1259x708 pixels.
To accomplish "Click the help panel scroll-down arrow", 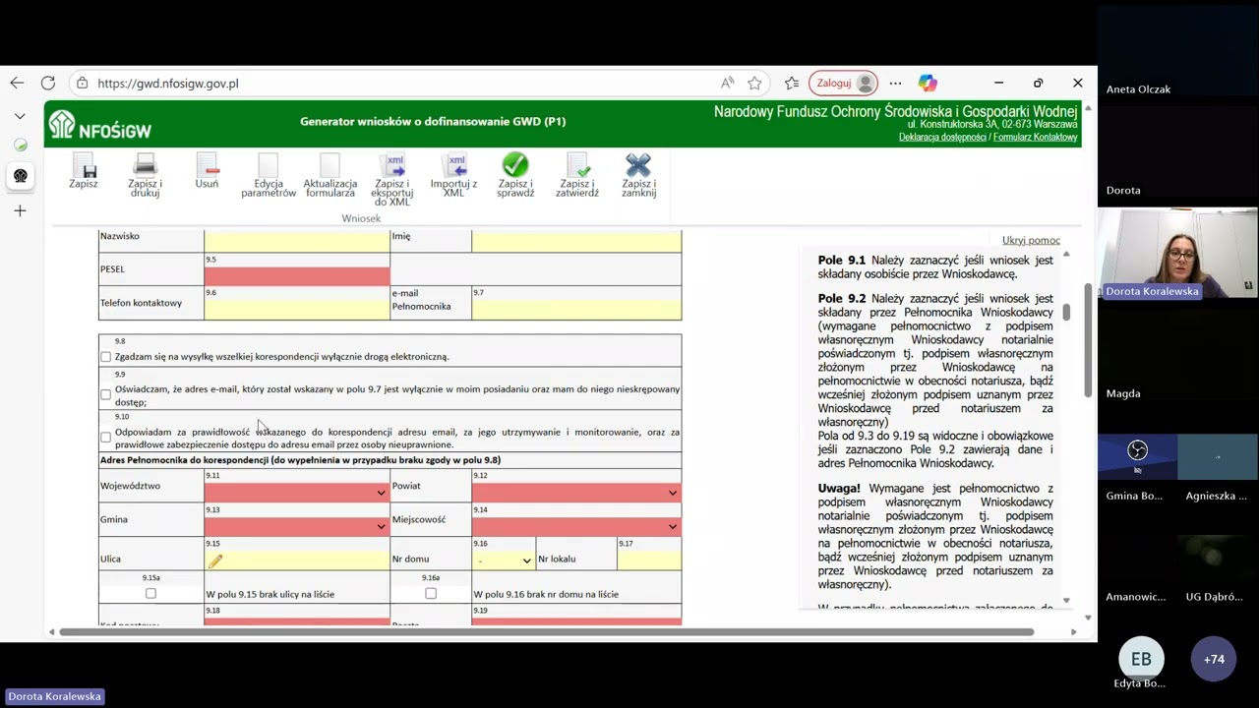I will tap(1066, 601).
